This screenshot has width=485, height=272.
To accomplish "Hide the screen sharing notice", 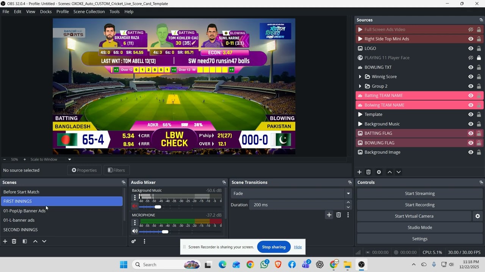I will 298,247.
